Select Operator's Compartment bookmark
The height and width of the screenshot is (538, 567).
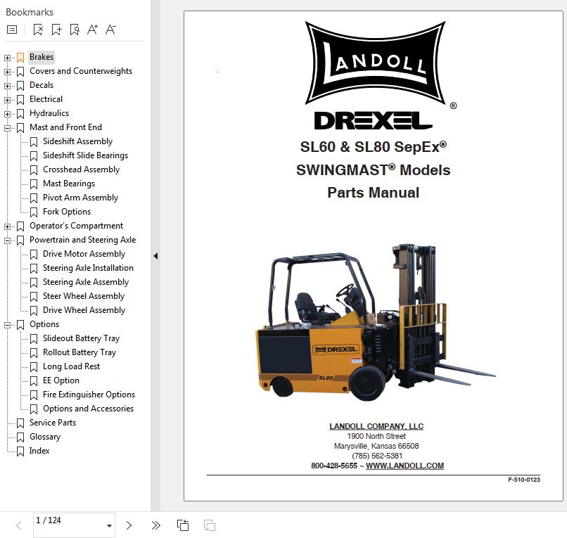[x=76, y=226]
